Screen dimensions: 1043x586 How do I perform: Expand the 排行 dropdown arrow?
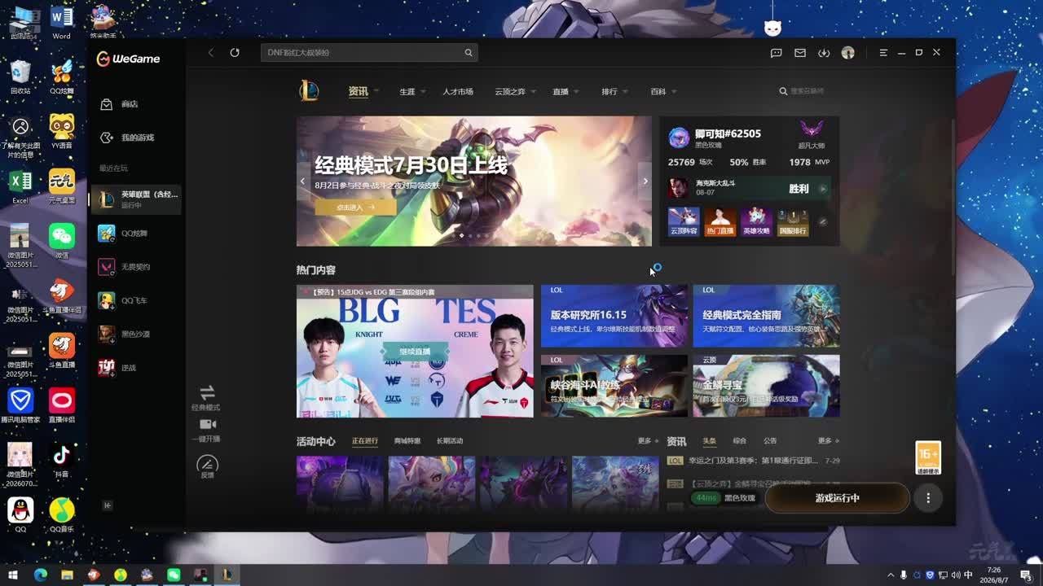[x=625, y=92]
